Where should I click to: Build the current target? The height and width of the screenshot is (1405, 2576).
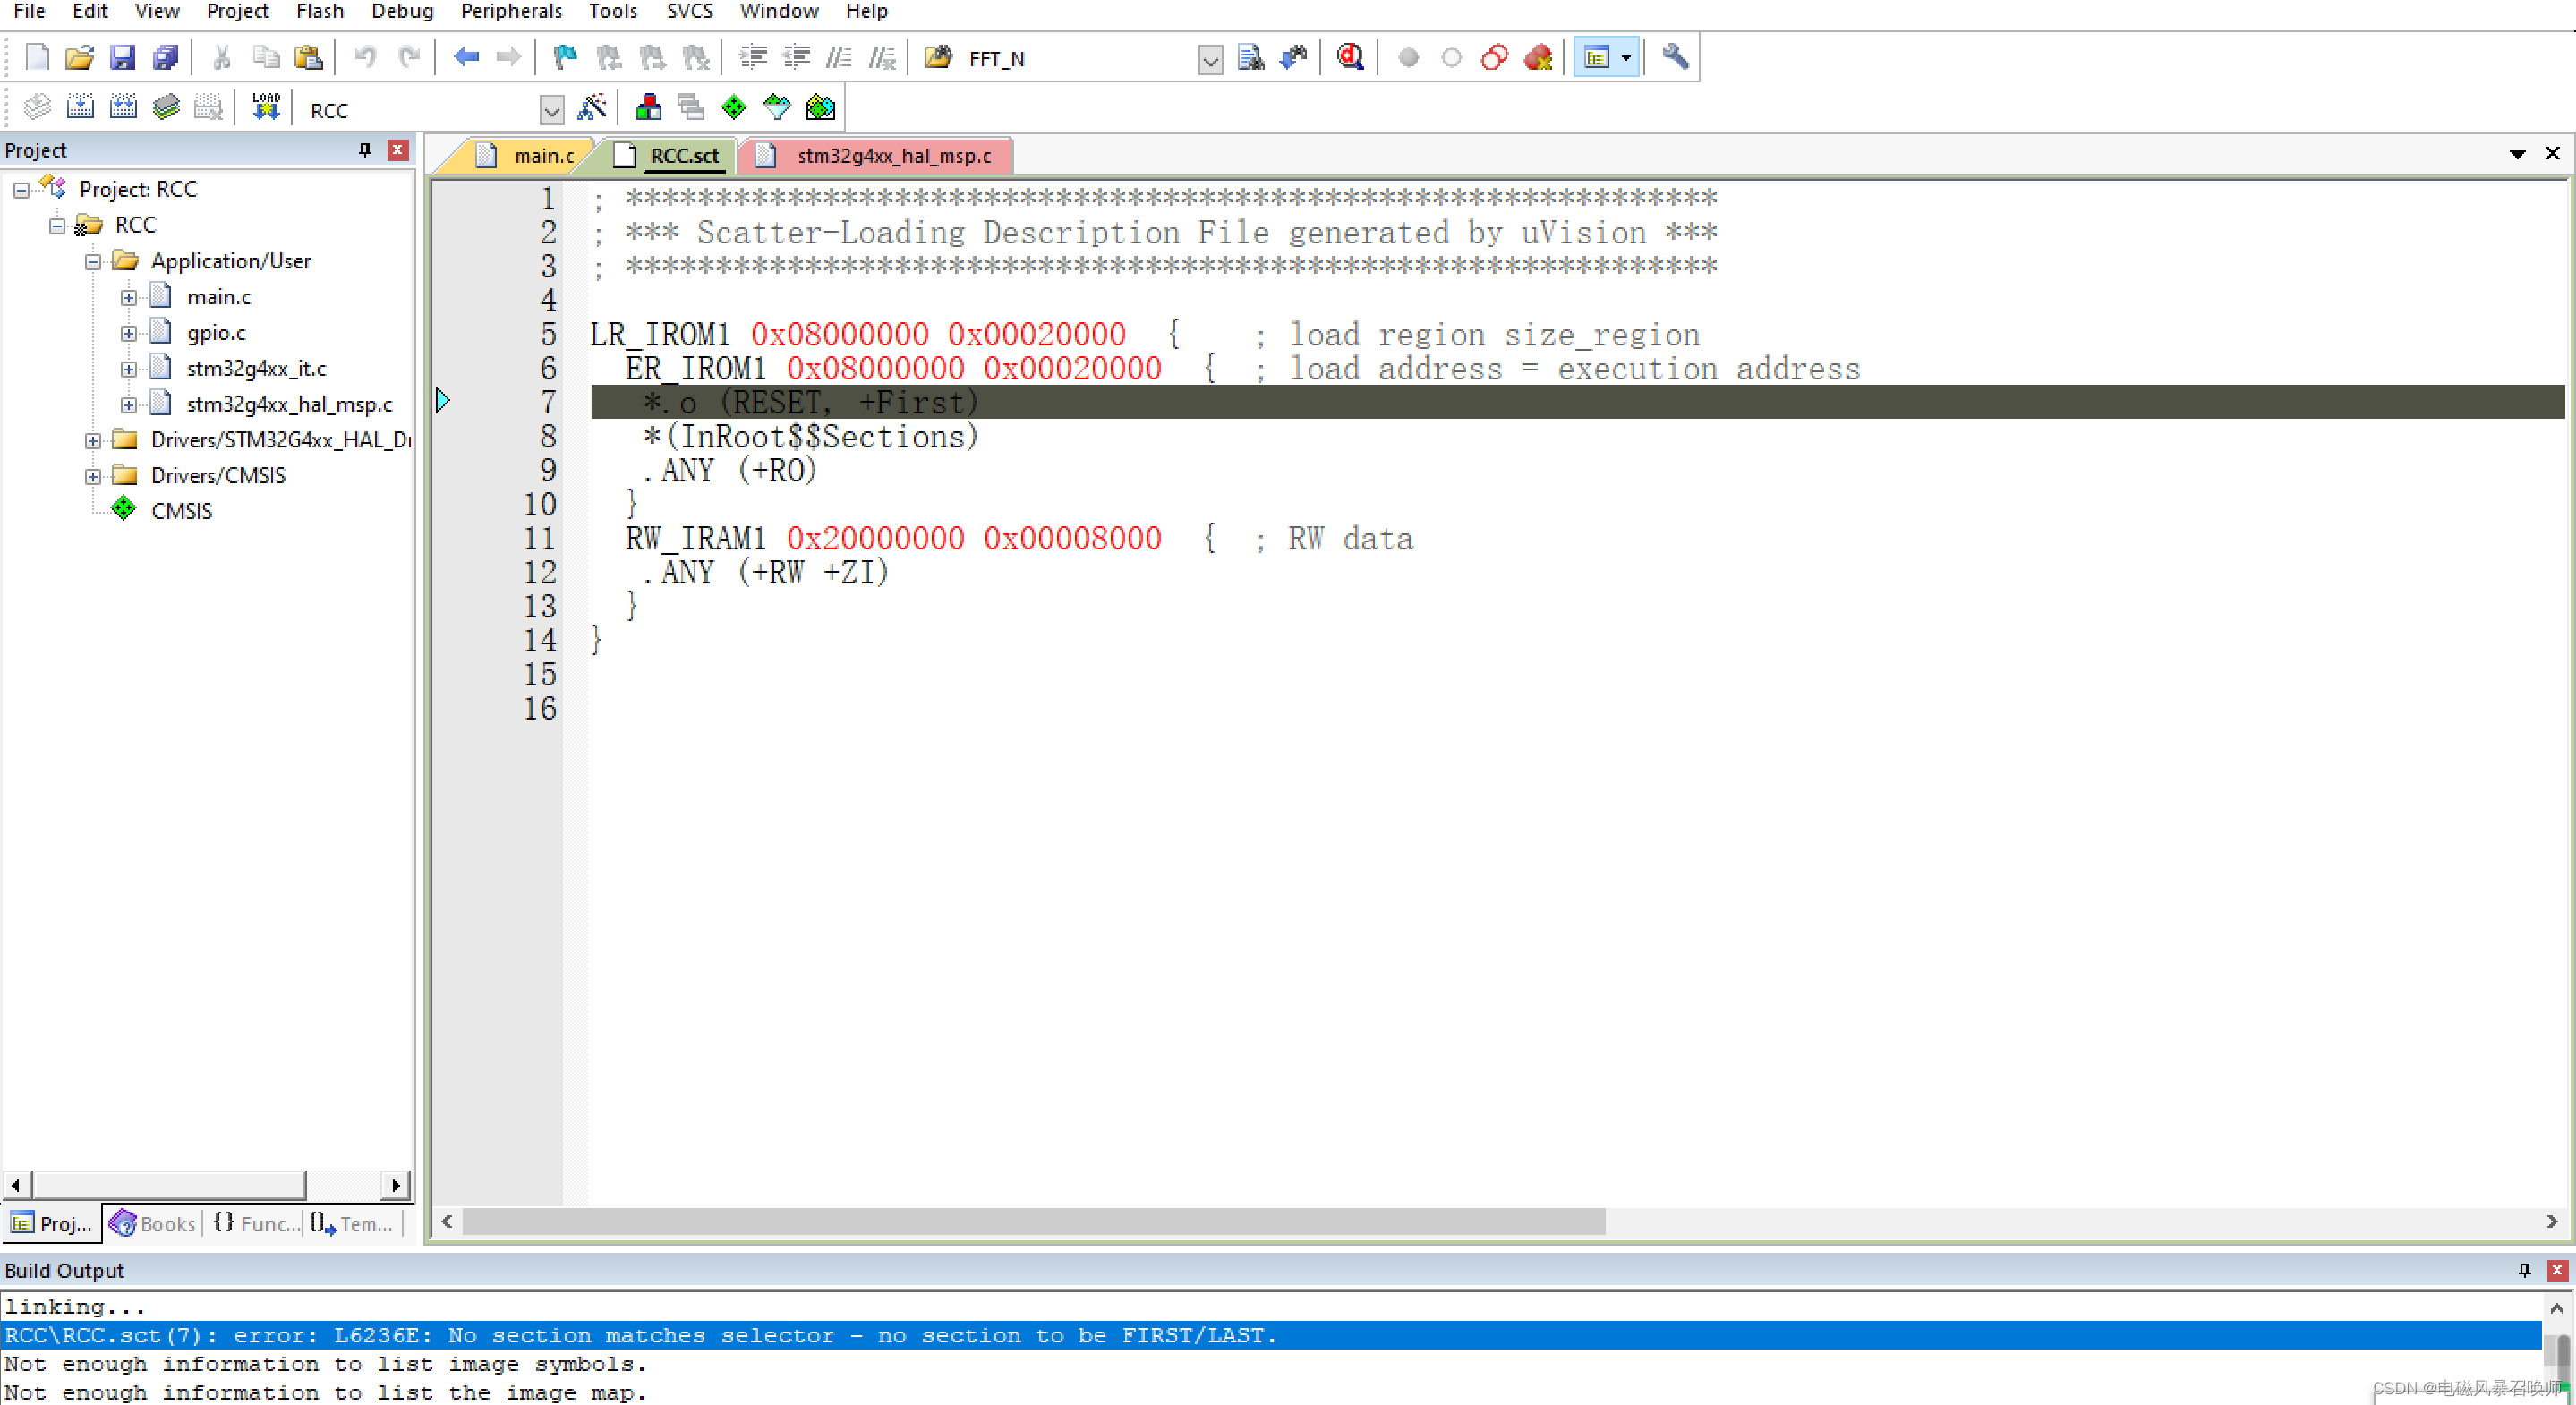pyautogui.click(x=80, y=106)
